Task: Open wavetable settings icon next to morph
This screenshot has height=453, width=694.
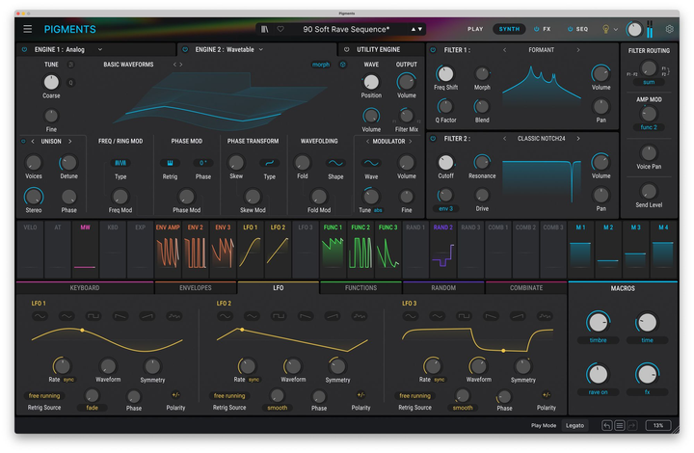Action: [342, 65]
